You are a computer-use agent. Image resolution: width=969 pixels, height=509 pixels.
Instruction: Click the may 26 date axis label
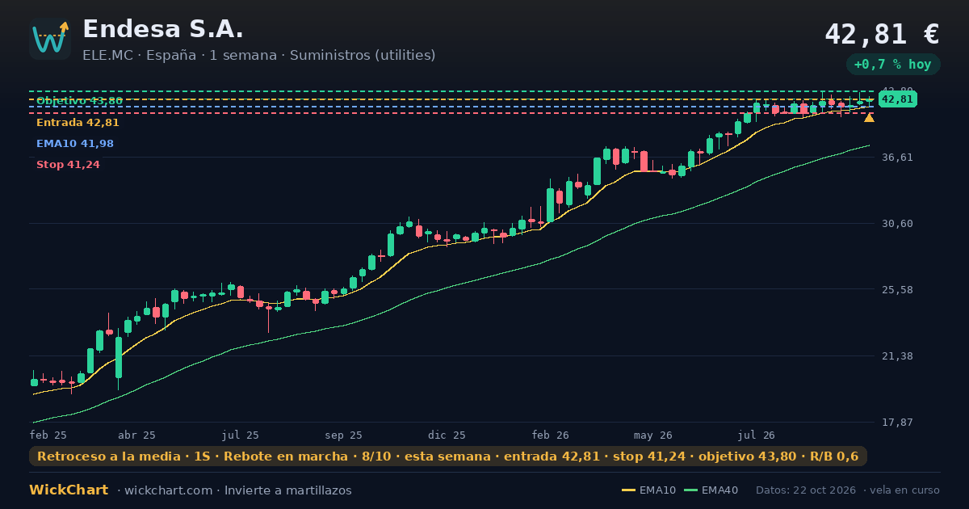(x=653, y=435)
